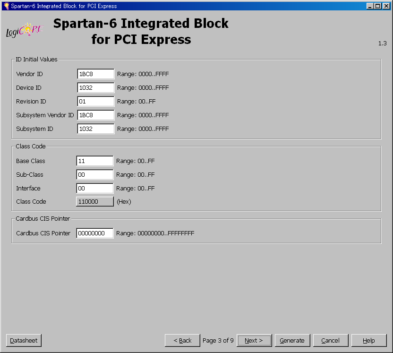Open Help for this wizard
The width and height of the screenshot is (393, 353).
pos(369,340)
